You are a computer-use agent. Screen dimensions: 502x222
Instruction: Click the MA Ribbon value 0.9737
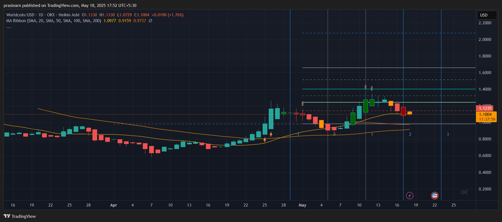tap(140, 21)
